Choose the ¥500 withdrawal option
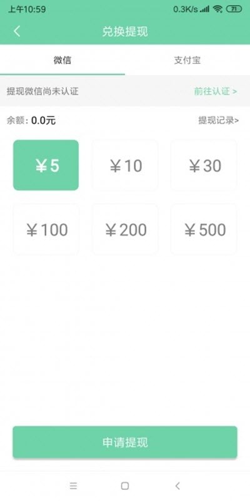The height and width of the screenshot is (501, 250). tap(204, 229)
